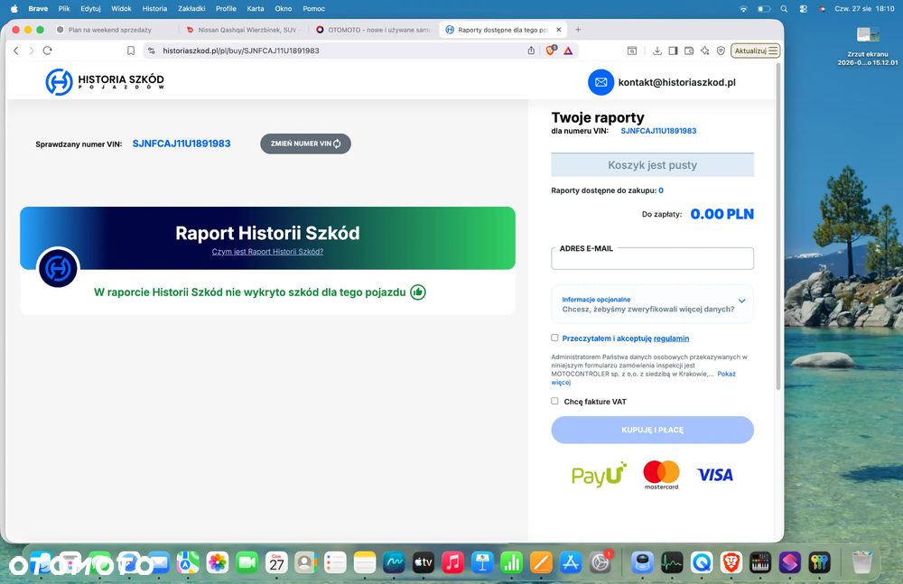Open the 'regulamin' link

tap(671, 338)
